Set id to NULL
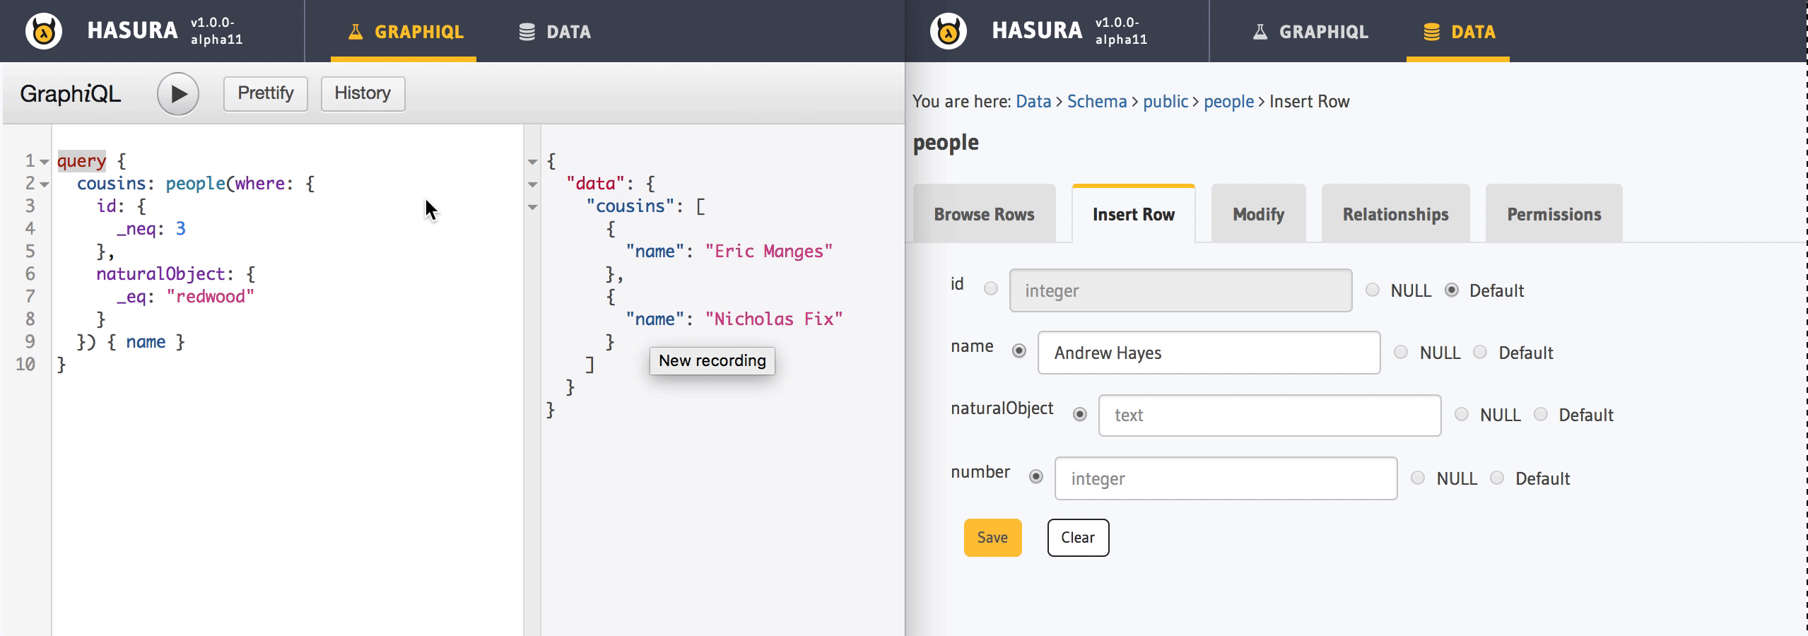1808x636 pixels. pos(1373,290)
